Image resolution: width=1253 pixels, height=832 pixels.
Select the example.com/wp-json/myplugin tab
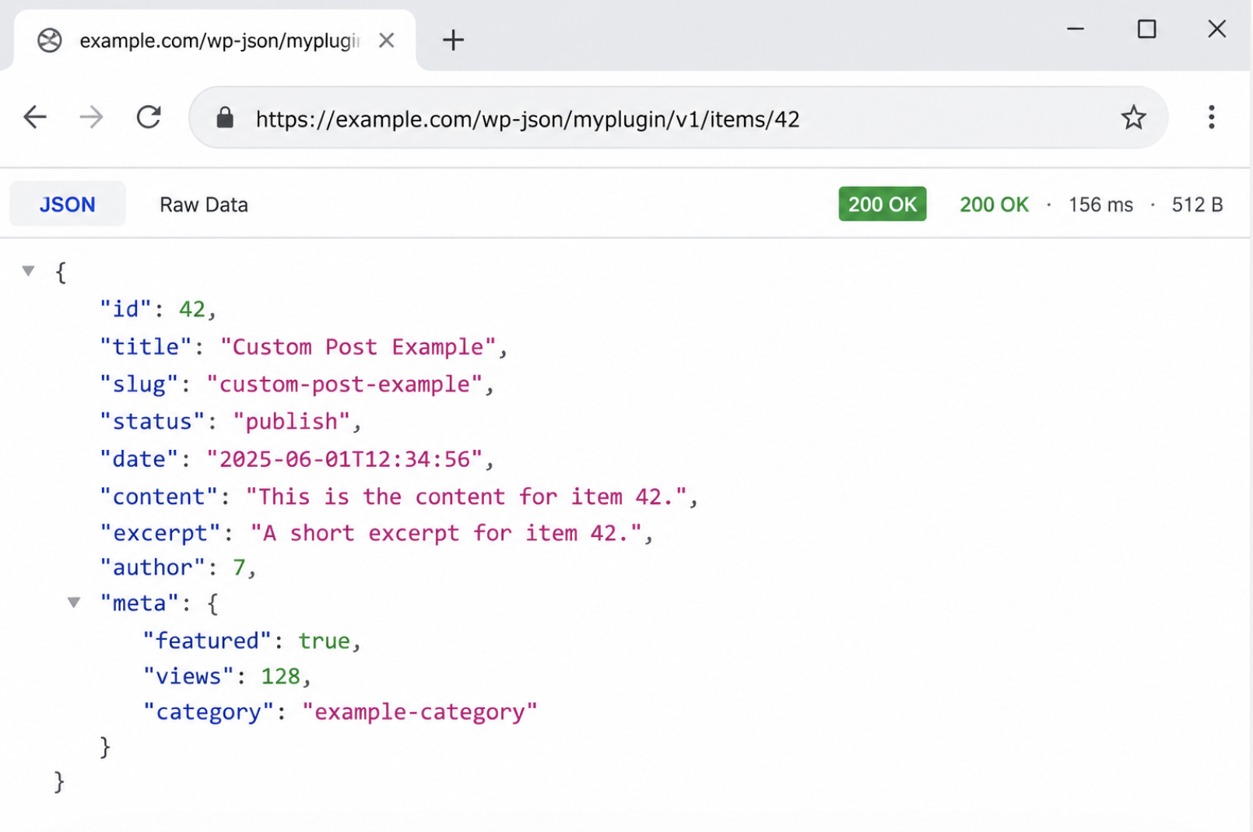(x=214, y=40)
